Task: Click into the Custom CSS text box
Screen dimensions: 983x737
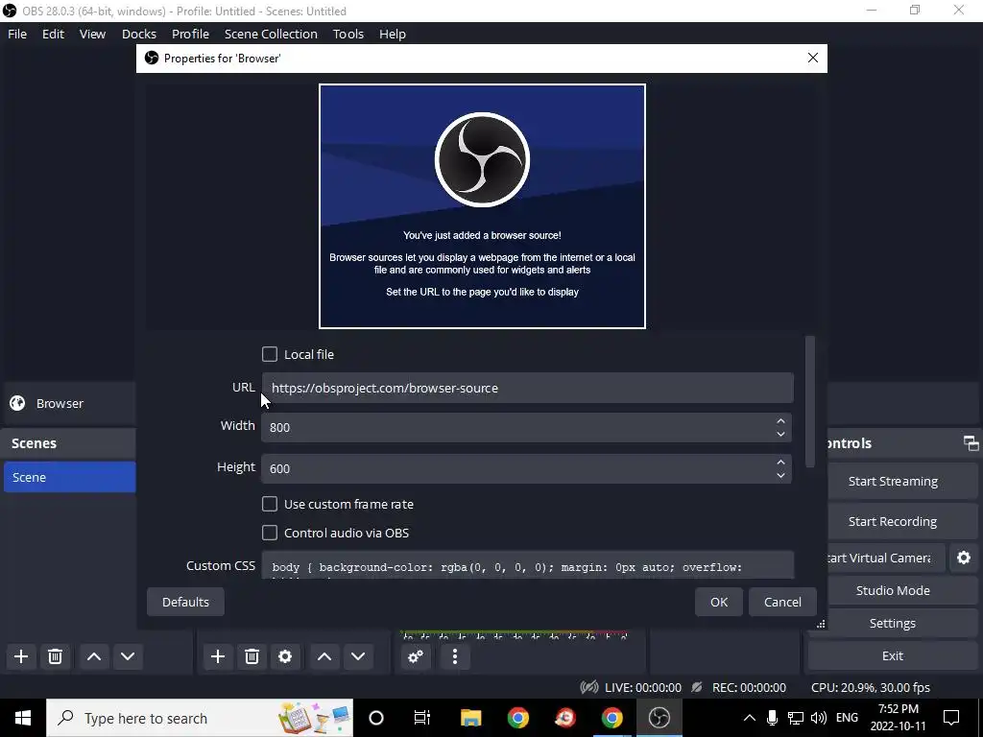Action: 528,565
